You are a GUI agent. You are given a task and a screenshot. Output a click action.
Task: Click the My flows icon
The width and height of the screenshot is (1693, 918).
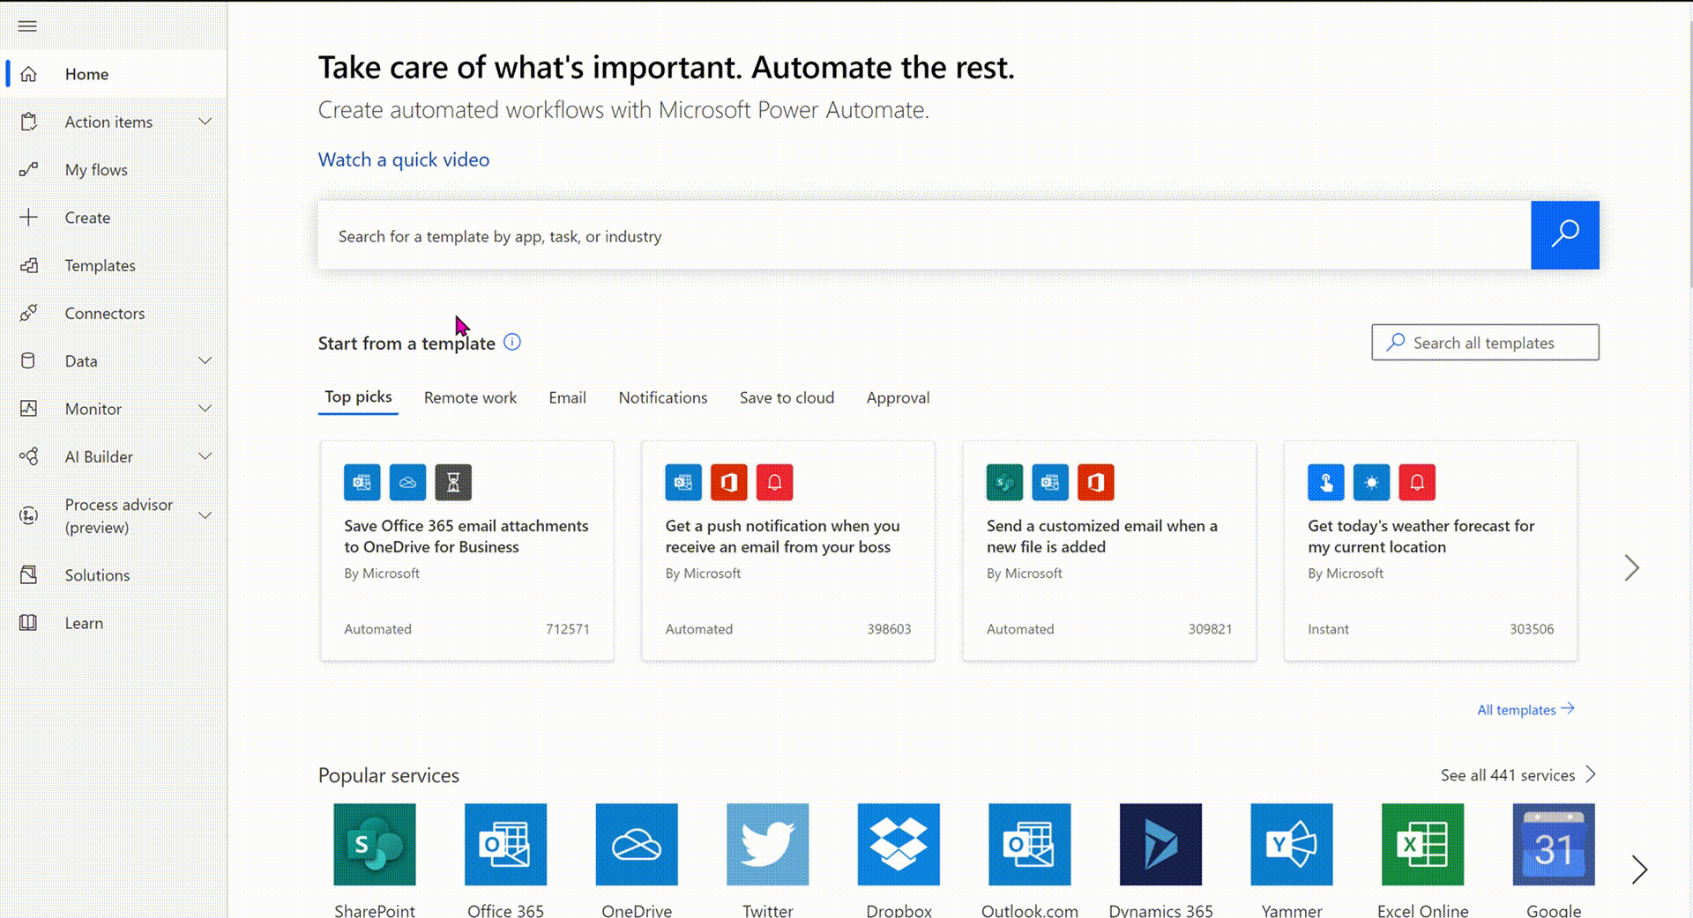pyautogui.click(x=28, y=169)
